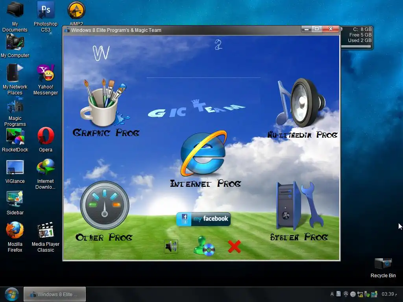This screenshot has height=302, width=403.
Task: Select RocketDock desktop icon
Action: point(15,140)
